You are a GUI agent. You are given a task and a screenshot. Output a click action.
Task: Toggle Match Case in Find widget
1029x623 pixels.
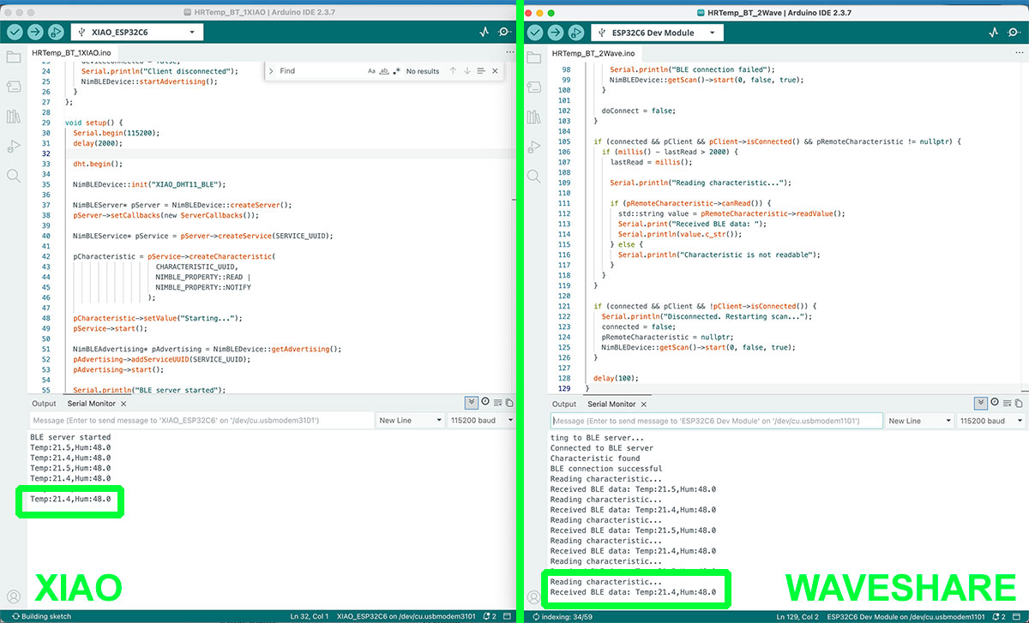click(x=371, y=71)
